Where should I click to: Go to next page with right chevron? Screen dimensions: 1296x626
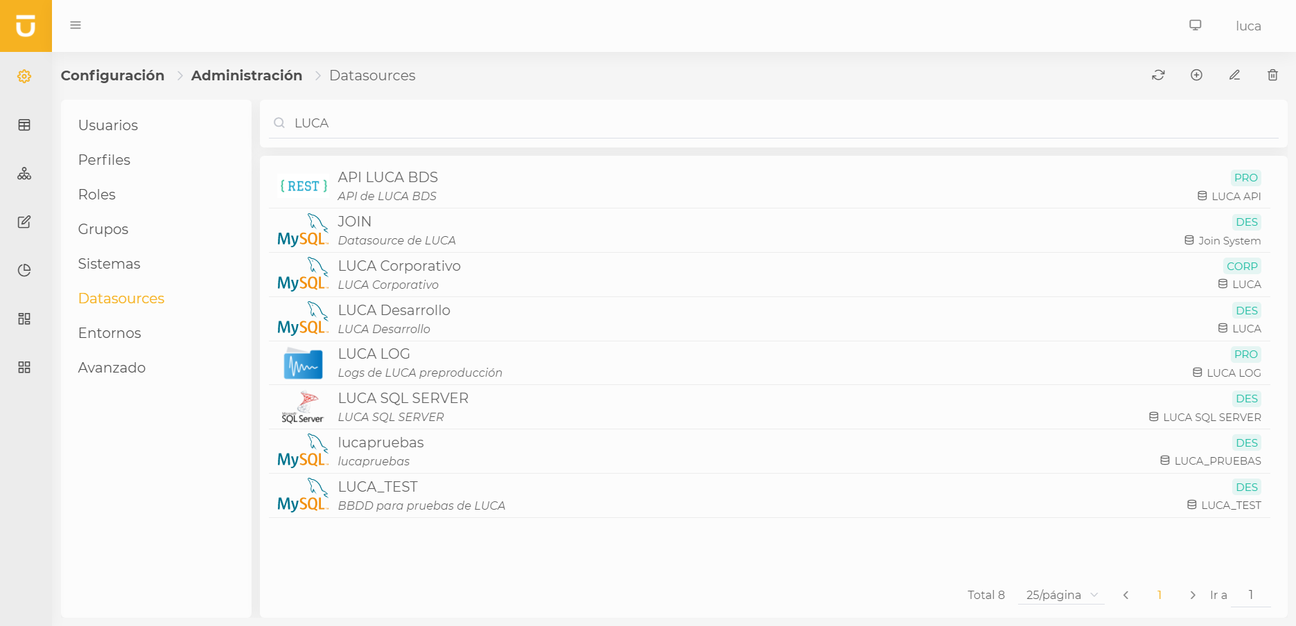point(1193,595)
